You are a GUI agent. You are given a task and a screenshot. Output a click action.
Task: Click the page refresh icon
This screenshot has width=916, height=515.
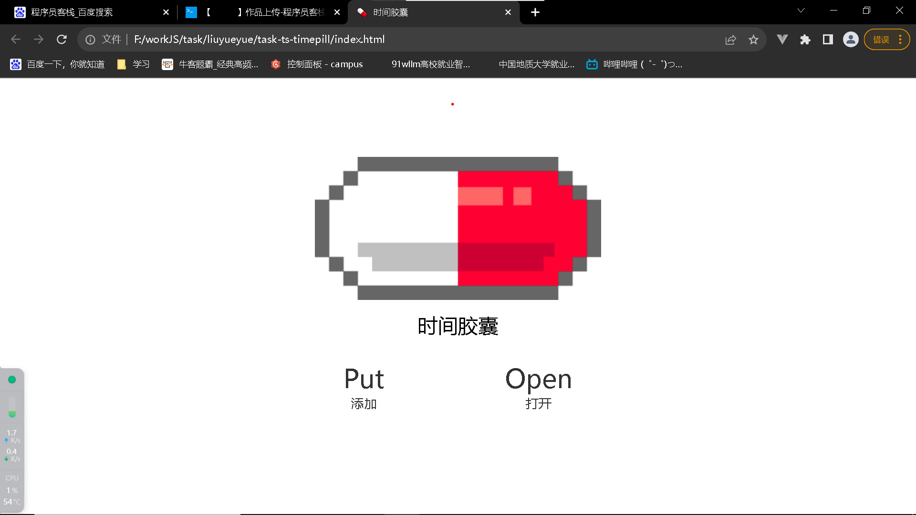tap(62, 39)
